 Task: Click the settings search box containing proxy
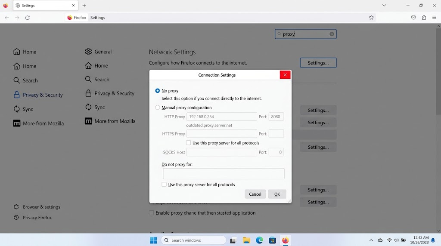pos(306,34)
